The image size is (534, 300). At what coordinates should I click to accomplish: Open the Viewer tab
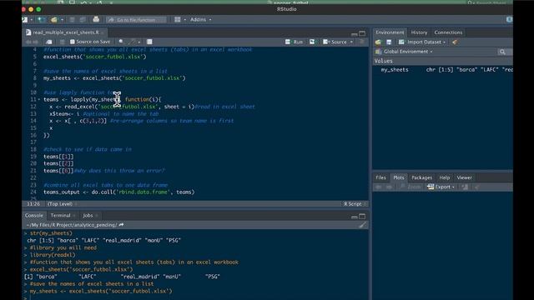click(464, 177)
